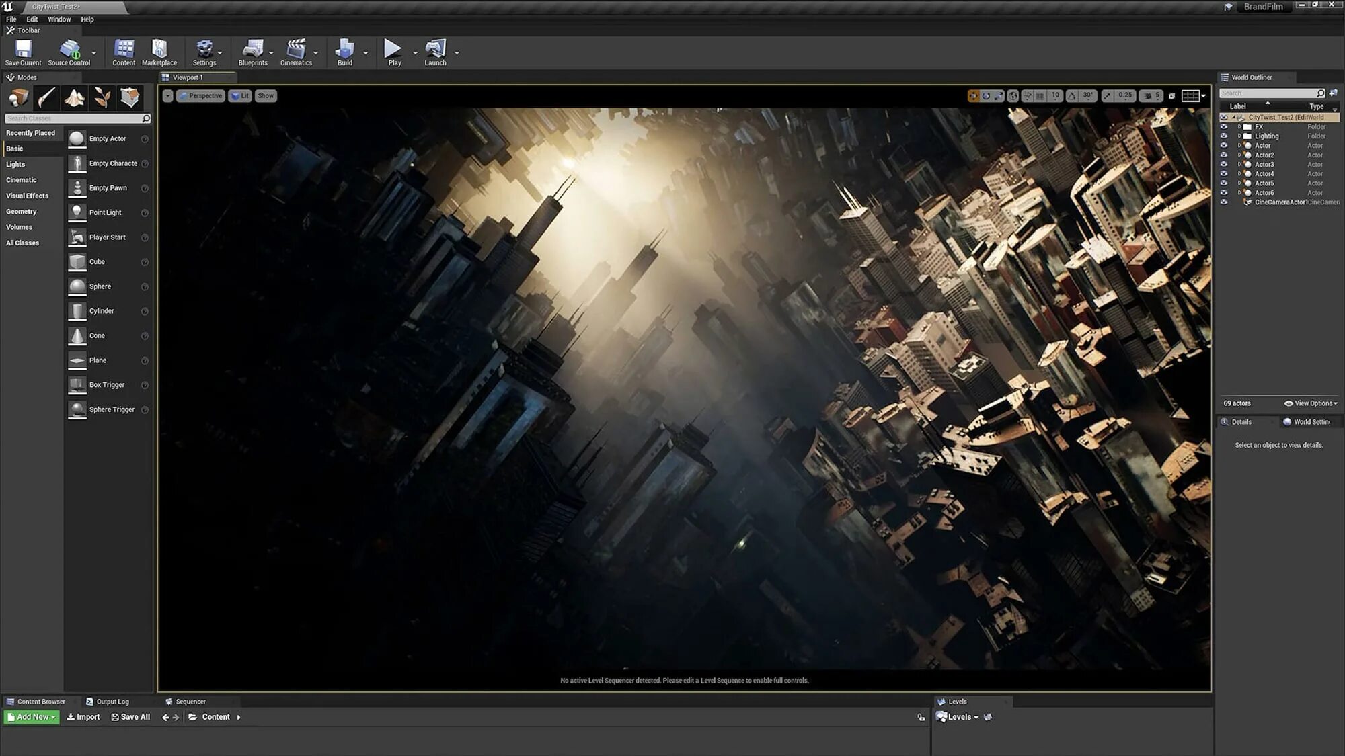Open the Window menu
The width and height of the screenshot is (1345, 756).
[x=59, y=19]
